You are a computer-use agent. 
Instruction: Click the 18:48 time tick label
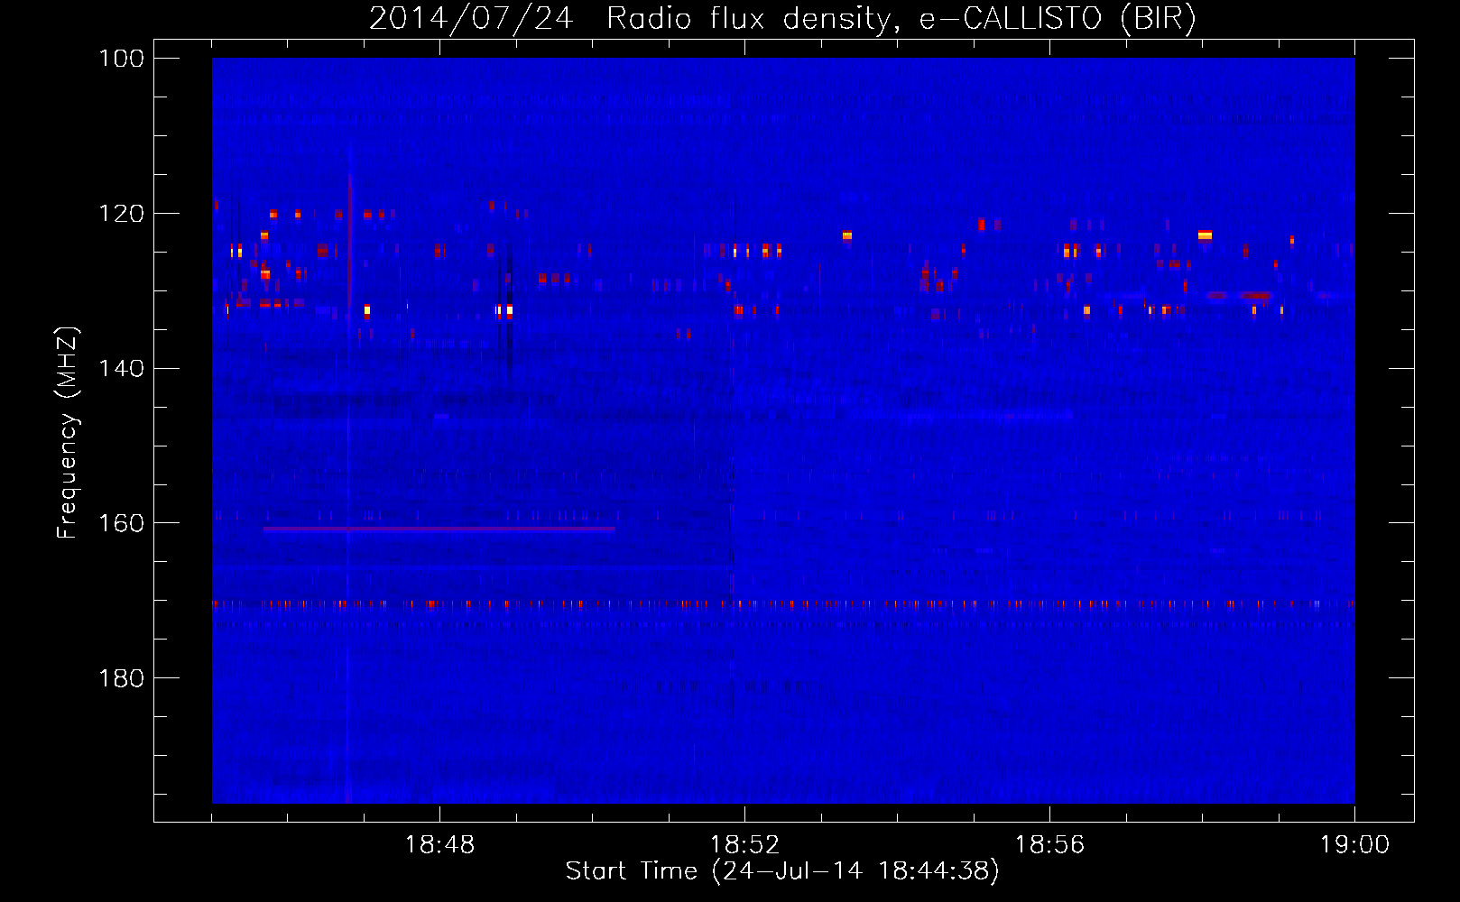439,845
